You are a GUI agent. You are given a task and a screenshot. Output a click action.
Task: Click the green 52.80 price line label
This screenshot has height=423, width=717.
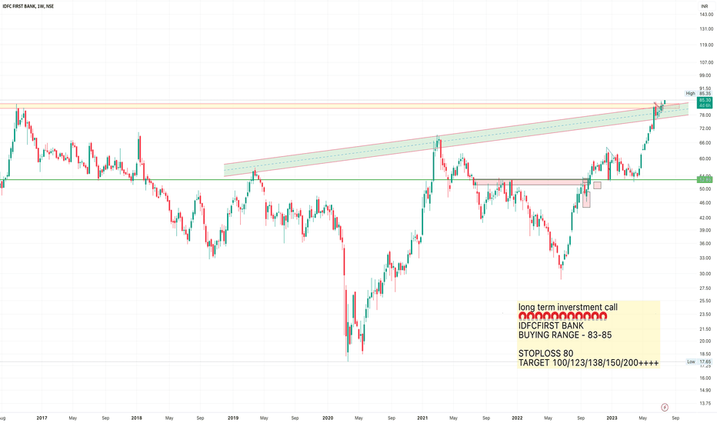pyautogui.click(x=705, y=180)
